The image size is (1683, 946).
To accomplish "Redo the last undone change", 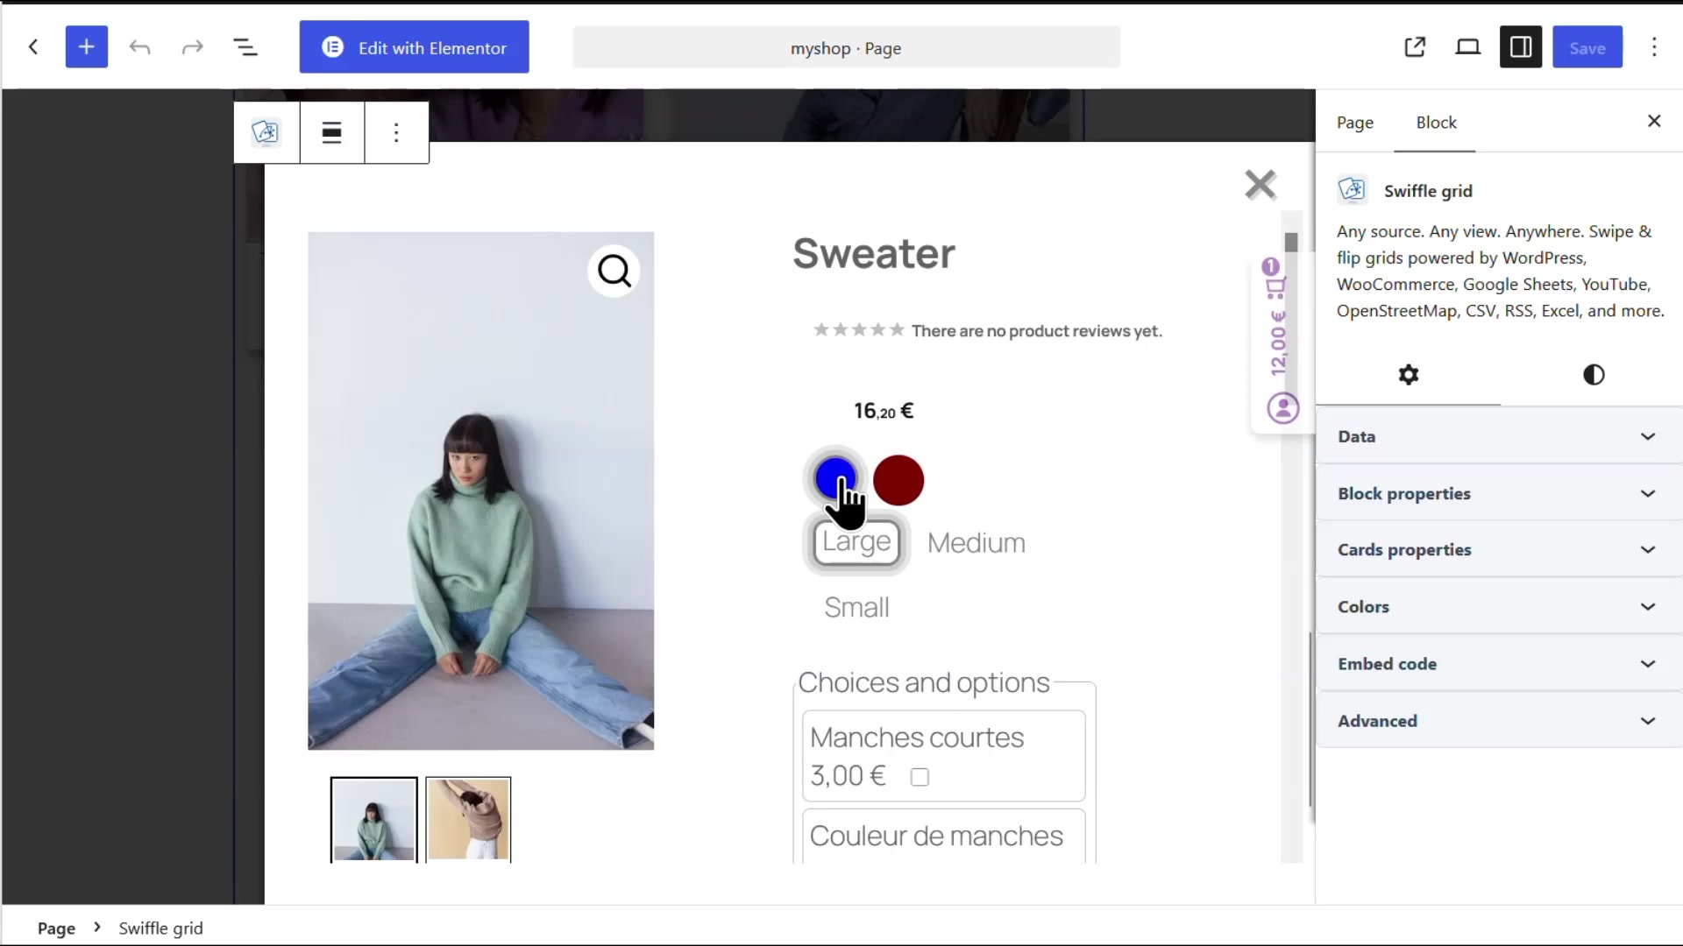I will [193, 47].
